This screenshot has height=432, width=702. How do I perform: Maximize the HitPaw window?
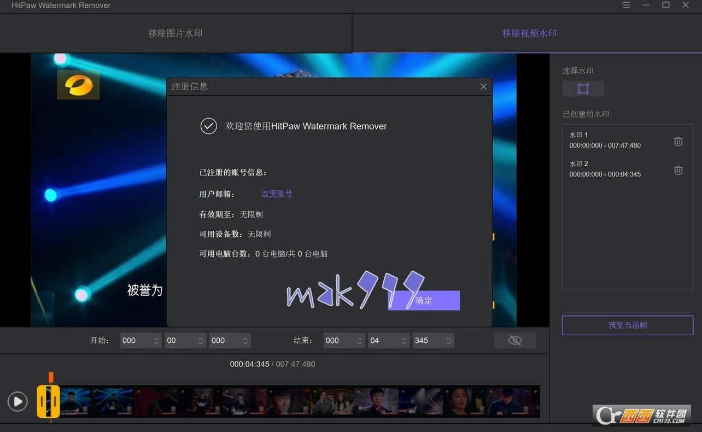[x=666, y=5]
